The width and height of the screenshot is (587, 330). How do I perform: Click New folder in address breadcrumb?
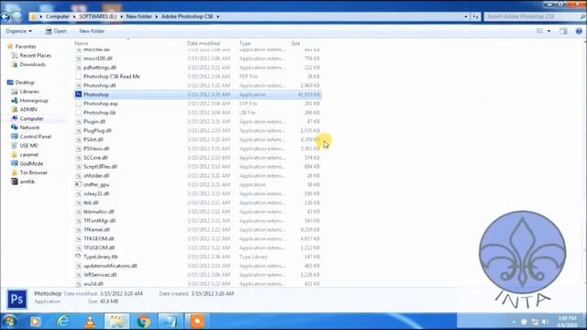click(x=138, y=16)
